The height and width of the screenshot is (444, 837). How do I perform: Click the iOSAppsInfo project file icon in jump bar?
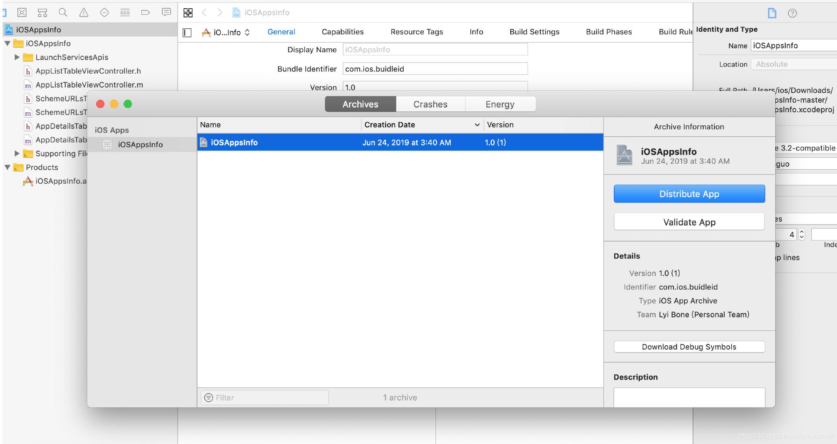[x=236, y=13]
